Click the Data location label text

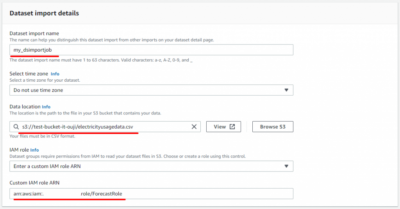[25, 107]
